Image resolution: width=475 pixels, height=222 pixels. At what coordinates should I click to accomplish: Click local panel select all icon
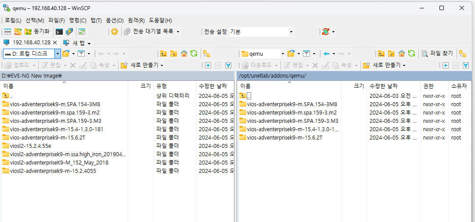pos(228,65)
